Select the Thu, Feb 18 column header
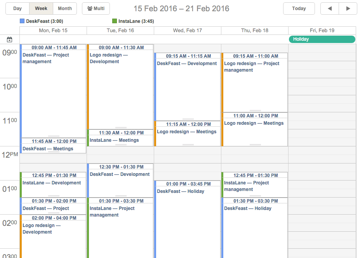Image resolution: width=360 pixels, height=258 pixels. (255, 31)
